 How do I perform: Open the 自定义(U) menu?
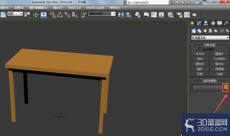coord(74,8)
